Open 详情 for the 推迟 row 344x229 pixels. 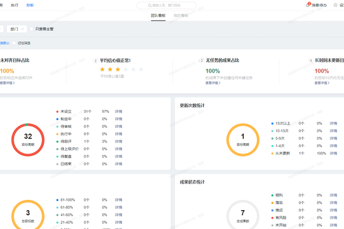[333, 210]
